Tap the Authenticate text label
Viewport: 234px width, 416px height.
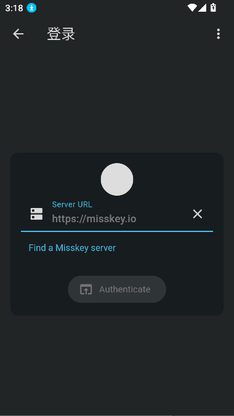[x=125, y=289]
